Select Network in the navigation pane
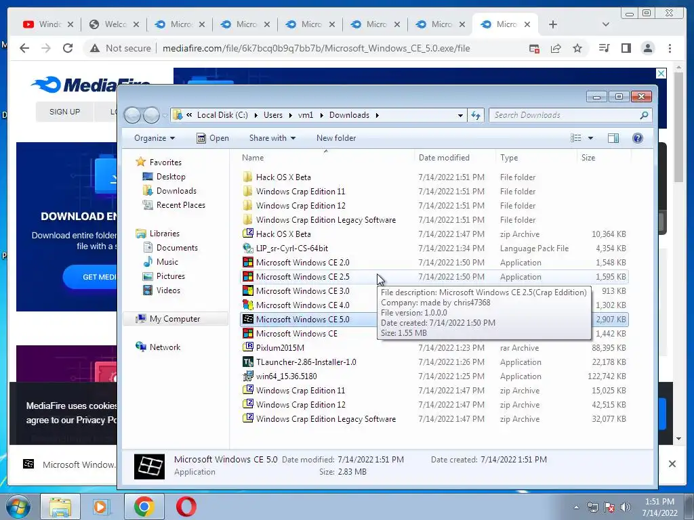The image size is (694, 520). (x=165, y=347)
